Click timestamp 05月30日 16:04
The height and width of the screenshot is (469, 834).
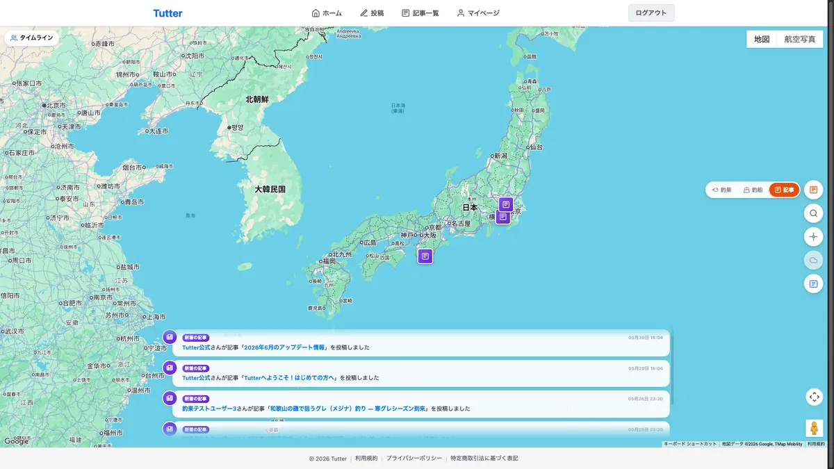point(646,338)
